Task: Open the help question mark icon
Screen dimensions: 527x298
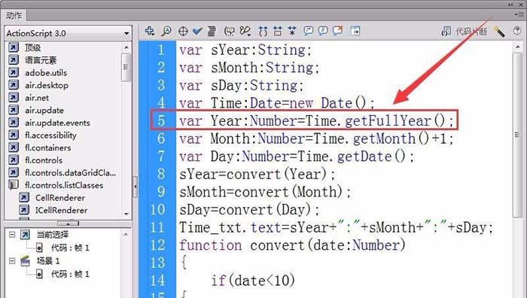Action: (x=517, y=31)
